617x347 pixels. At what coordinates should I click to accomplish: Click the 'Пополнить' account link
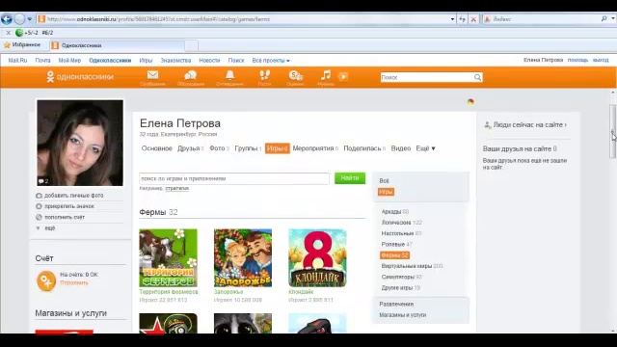(x=74, y=282)
